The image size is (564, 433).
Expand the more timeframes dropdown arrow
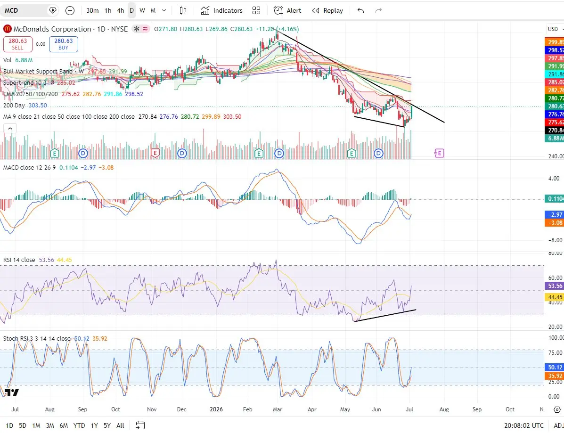click(164, 10)
